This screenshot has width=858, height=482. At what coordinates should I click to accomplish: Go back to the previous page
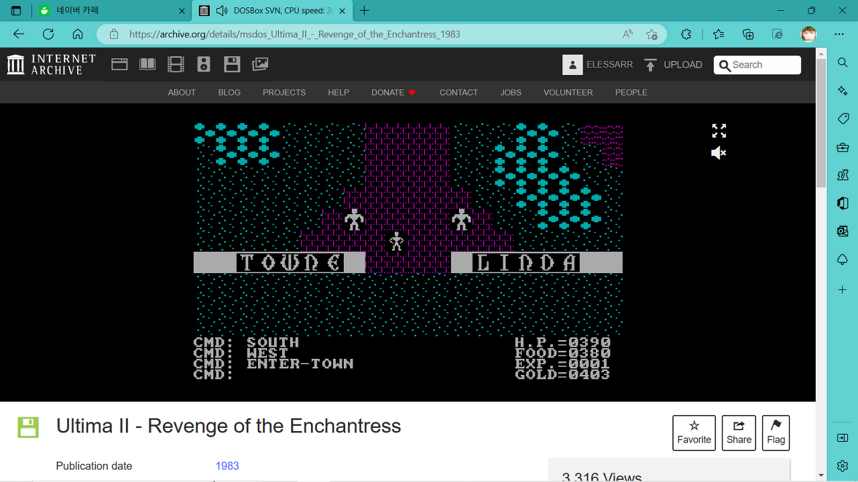[19, 34]
